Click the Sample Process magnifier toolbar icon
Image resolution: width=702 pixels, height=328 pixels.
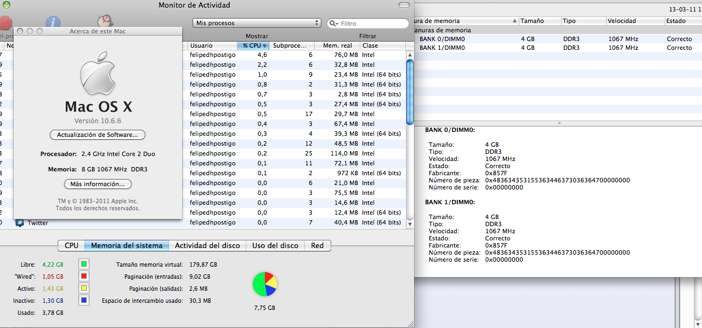[x=105, y=21]
